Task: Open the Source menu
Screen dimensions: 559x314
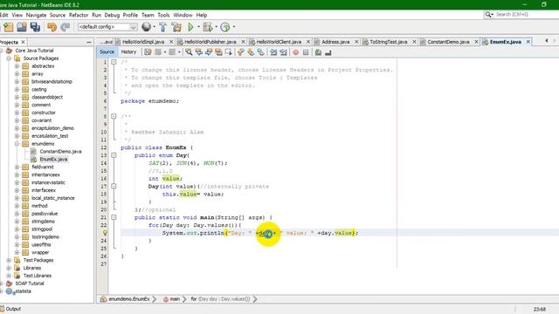Action: point(58,15)
